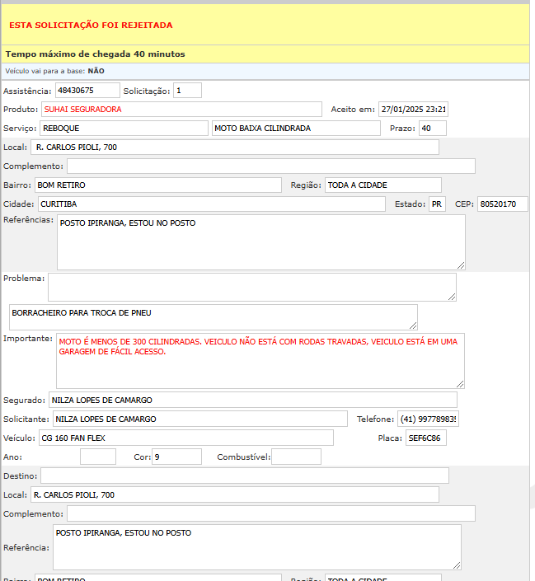This screenshot has width=535, height=581.
Task: Click the empty Complemento field under Local
Action: pyautogui.click(x=271, y=166)
